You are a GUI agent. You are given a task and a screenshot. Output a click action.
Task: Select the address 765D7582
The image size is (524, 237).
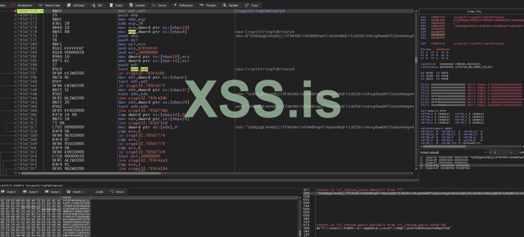click(x=27, y=48)
